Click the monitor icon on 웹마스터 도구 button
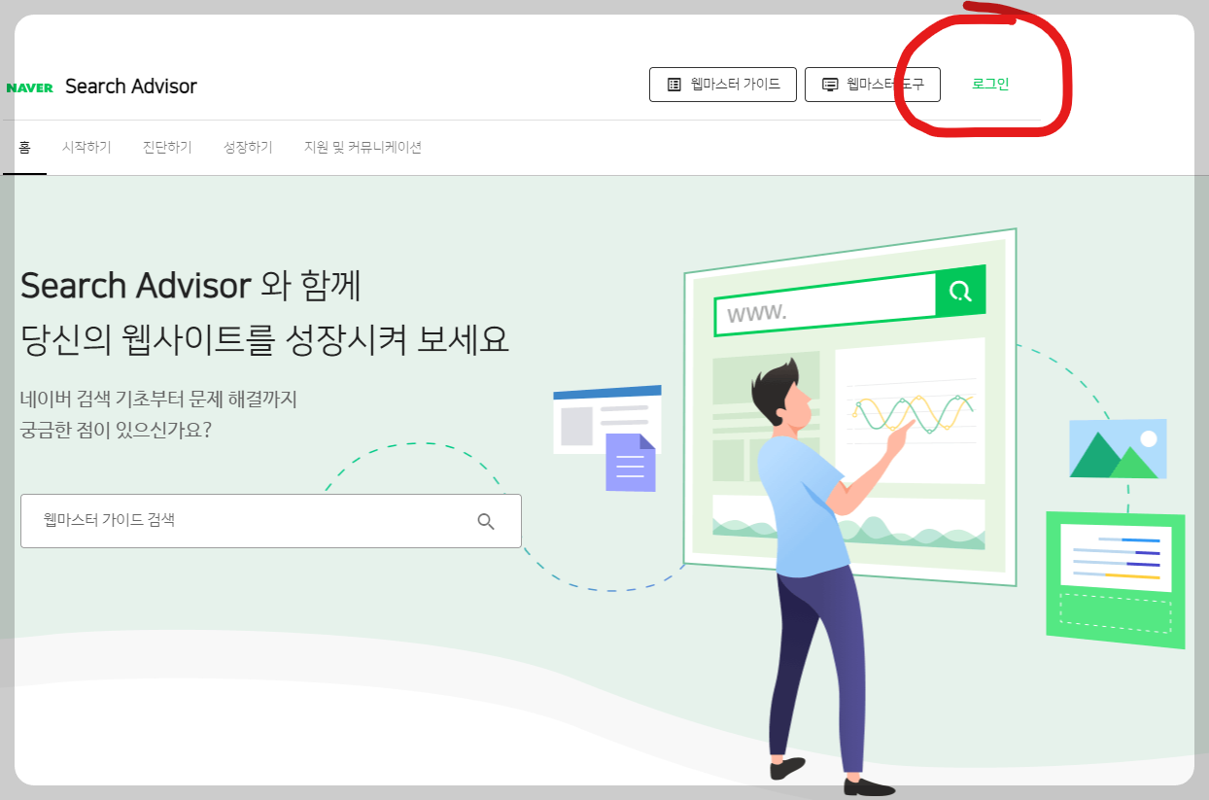 click(x=830, y=85)
